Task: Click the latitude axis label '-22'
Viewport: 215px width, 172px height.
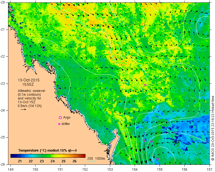Action: tap(3, 56)
